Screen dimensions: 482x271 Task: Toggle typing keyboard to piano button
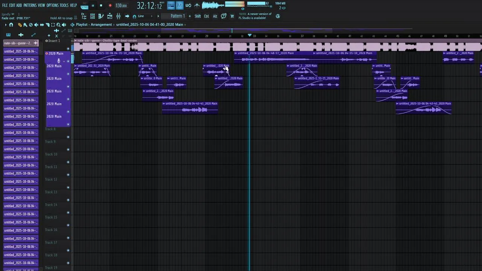tap(171, 5)
